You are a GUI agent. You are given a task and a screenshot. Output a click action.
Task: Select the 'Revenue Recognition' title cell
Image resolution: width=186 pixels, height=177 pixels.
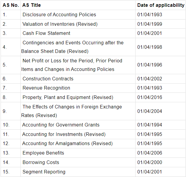[46, 88]
